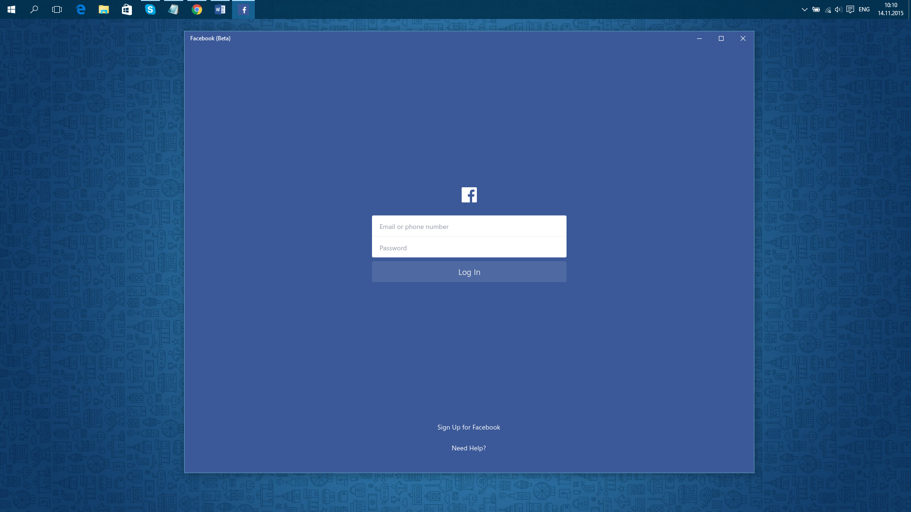This screenshot has height=512, width=911.
Task: Click the Log In button
Action: [469, 272]
